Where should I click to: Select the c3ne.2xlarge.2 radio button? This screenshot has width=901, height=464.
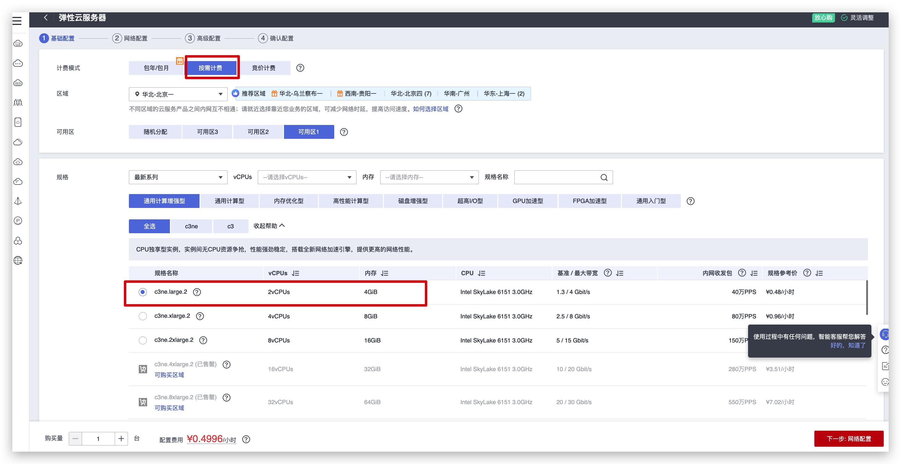(x=143, y=340)
